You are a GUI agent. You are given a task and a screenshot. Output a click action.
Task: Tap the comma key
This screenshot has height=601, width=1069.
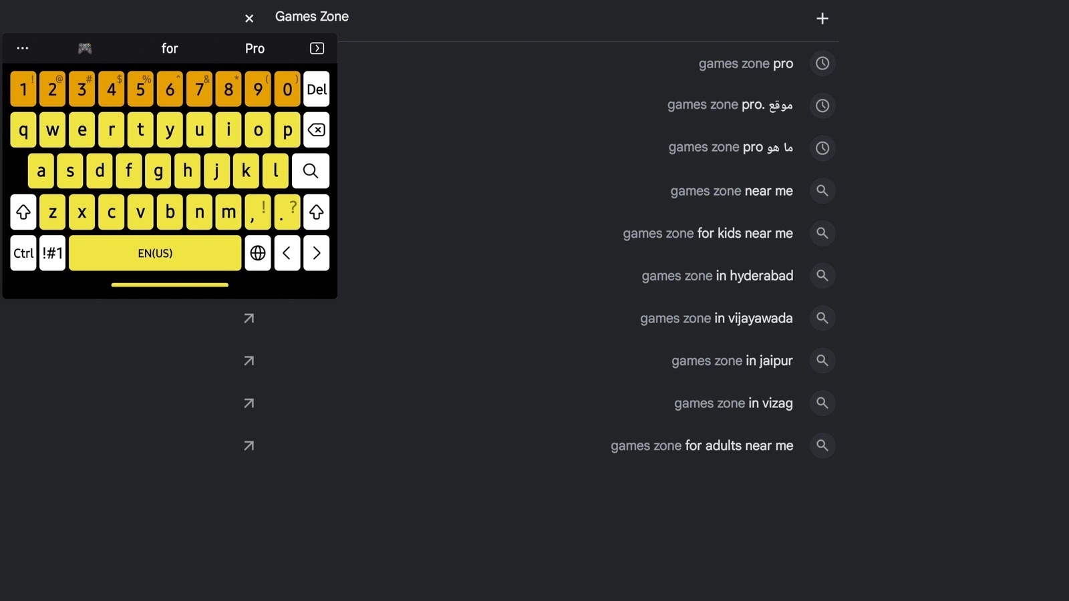258,212
